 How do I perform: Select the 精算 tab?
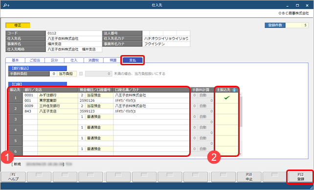(113, 60)
